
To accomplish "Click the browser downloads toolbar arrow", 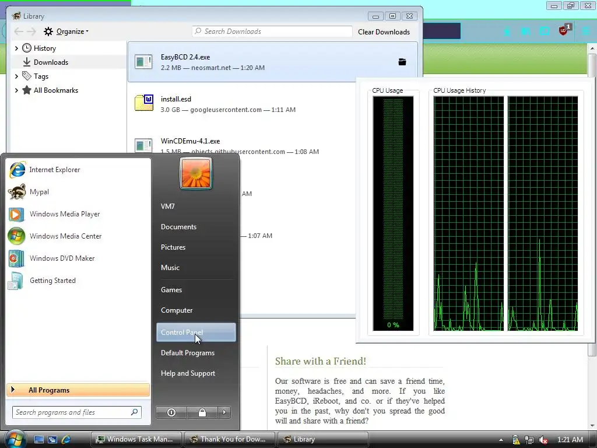I will click(507, 32).
